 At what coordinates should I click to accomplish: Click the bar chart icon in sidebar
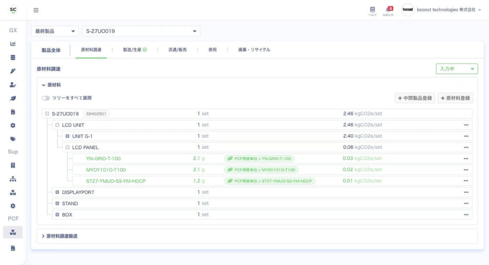[13, 44]
